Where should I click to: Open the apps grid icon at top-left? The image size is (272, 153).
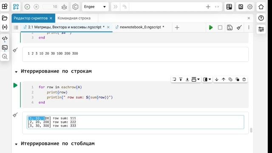point(5,6)
